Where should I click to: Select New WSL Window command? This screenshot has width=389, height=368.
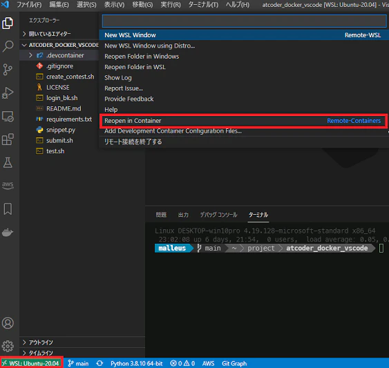[x=244, y=35]
